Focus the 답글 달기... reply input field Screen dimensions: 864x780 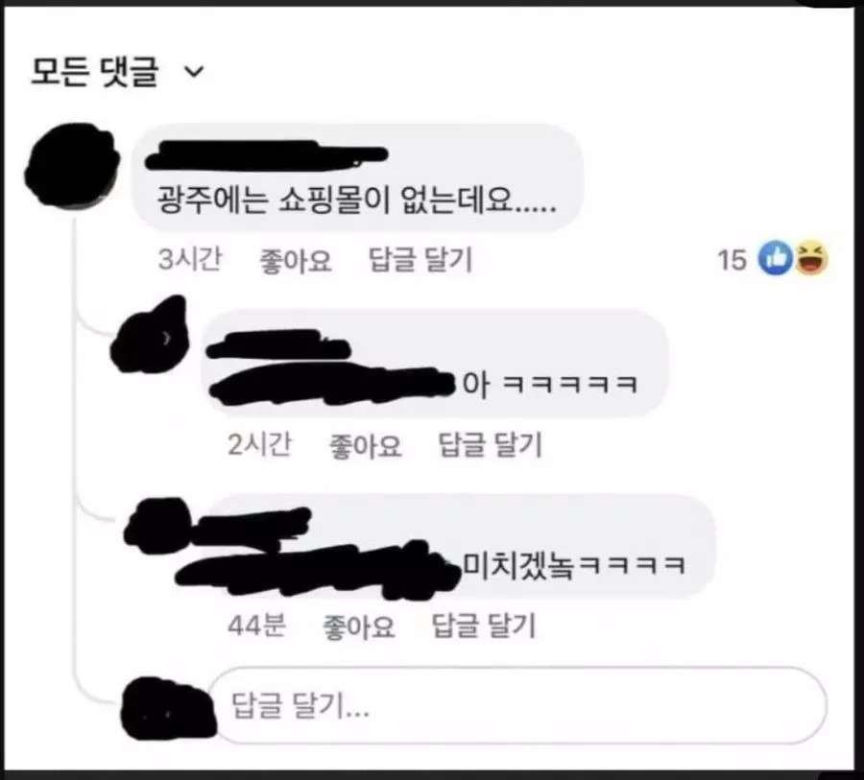click(x=518, y=705)
